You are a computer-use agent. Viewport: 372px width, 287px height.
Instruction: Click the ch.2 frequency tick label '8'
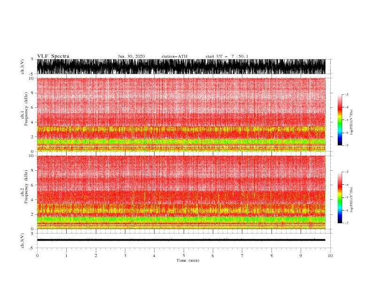click(32, 171)
